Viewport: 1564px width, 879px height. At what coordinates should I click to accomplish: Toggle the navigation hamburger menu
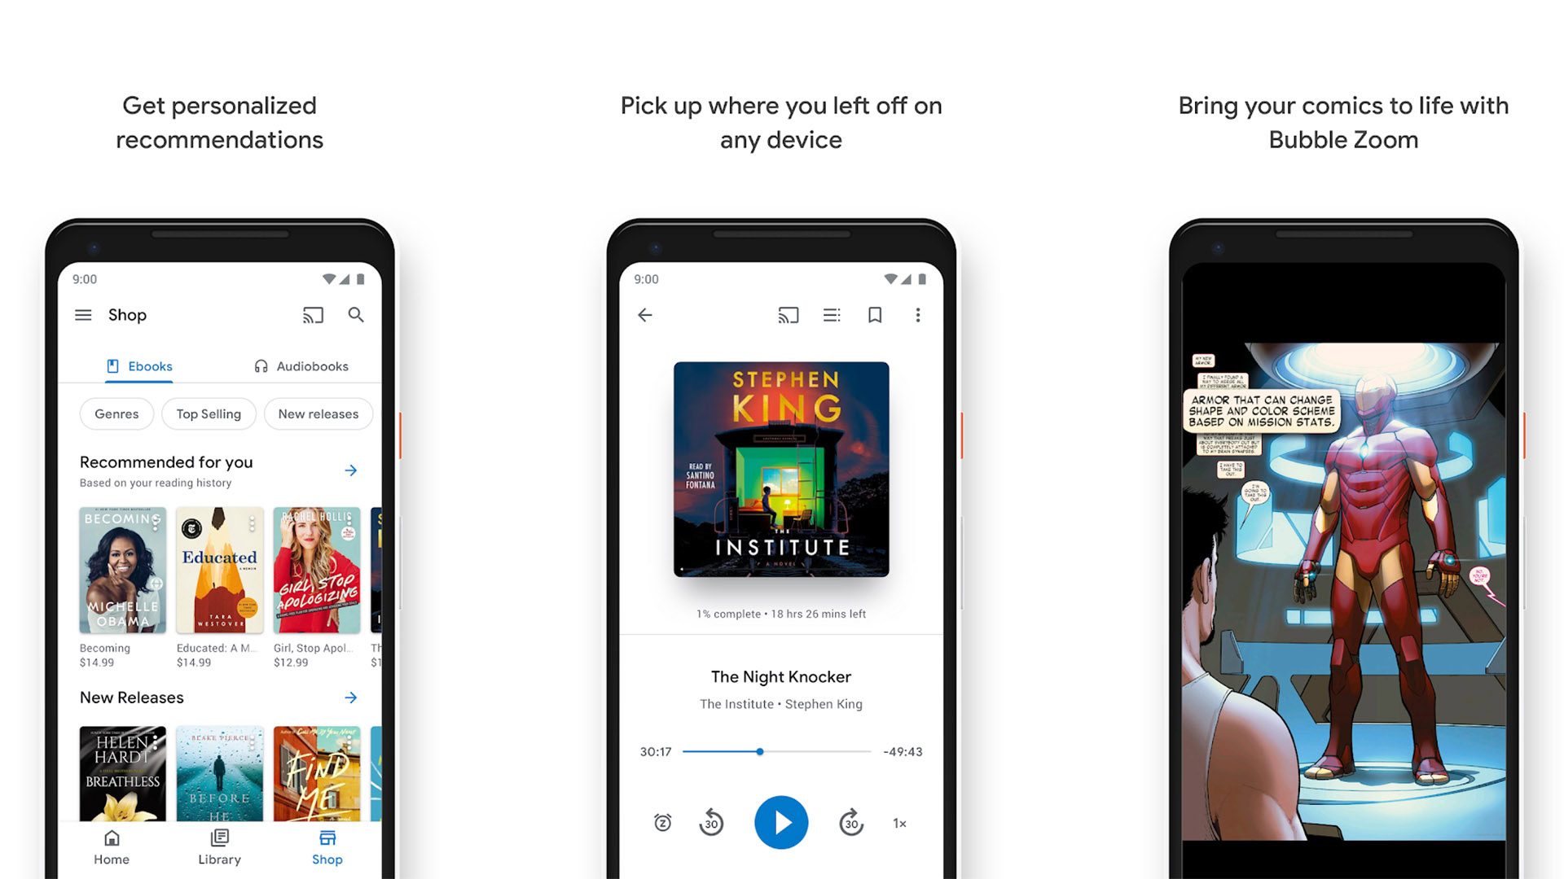[x=85, y=316]
